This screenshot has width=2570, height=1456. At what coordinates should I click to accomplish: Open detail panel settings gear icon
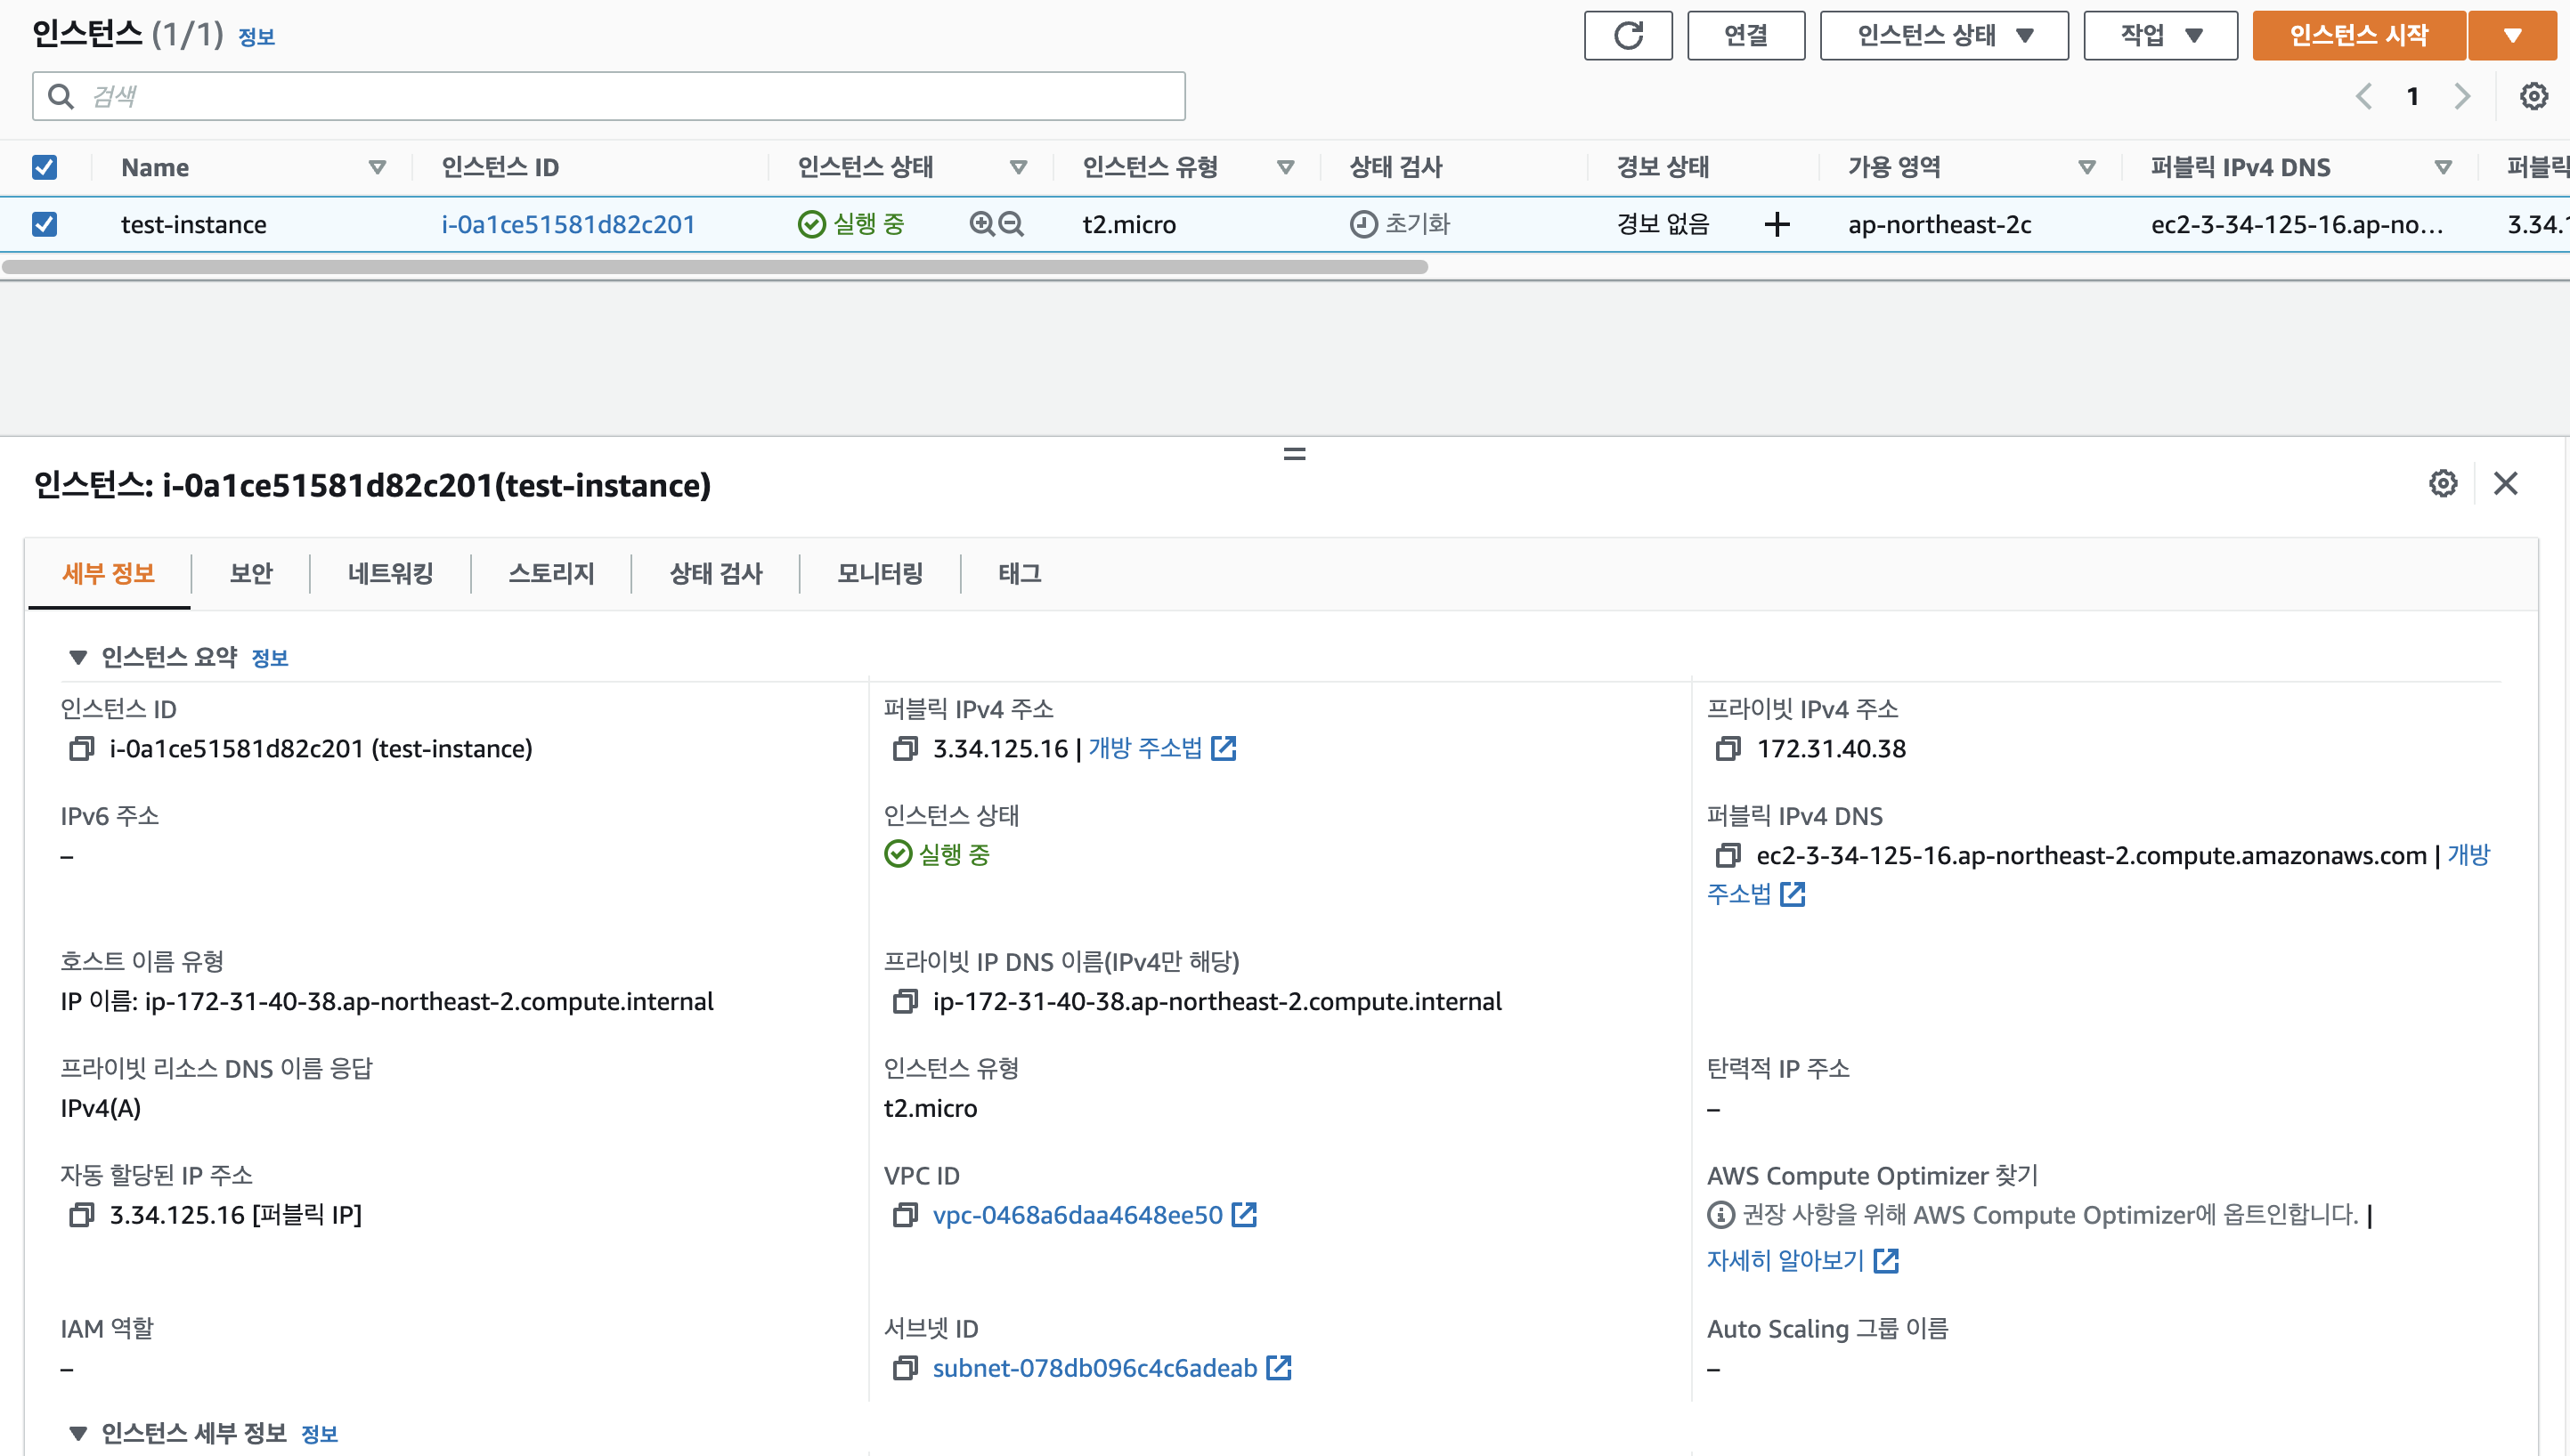2443,484
